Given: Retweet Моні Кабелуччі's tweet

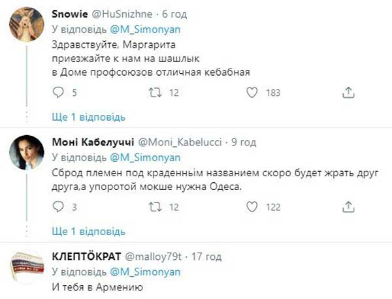Looking at the screenshot, I should [155, 207].
